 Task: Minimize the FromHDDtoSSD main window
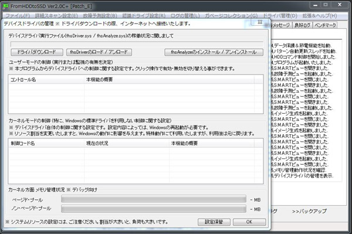tap(316, 5)
